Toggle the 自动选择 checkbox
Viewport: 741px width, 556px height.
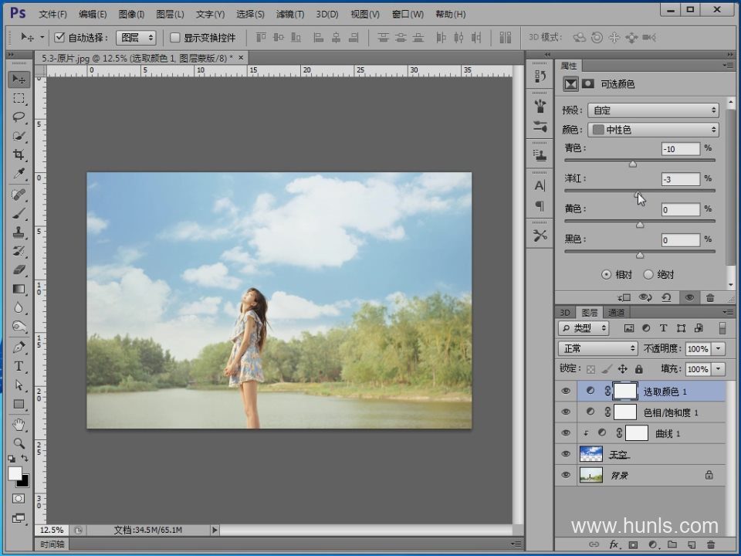[59, 37]
